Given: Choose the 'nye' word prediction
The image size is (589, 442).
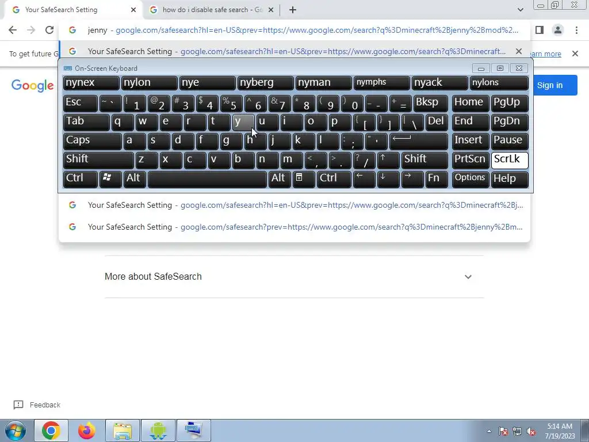Looking at the screenshot, I should tap(207, 83).
